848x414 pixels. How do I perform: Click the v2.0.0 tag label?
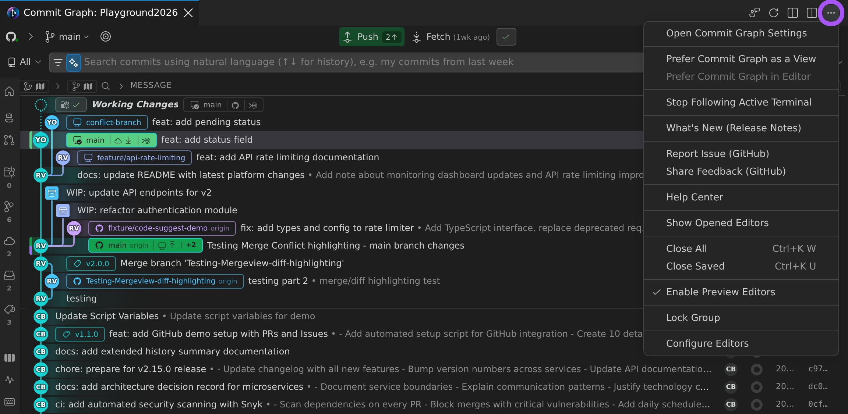(x=91, y=264)
